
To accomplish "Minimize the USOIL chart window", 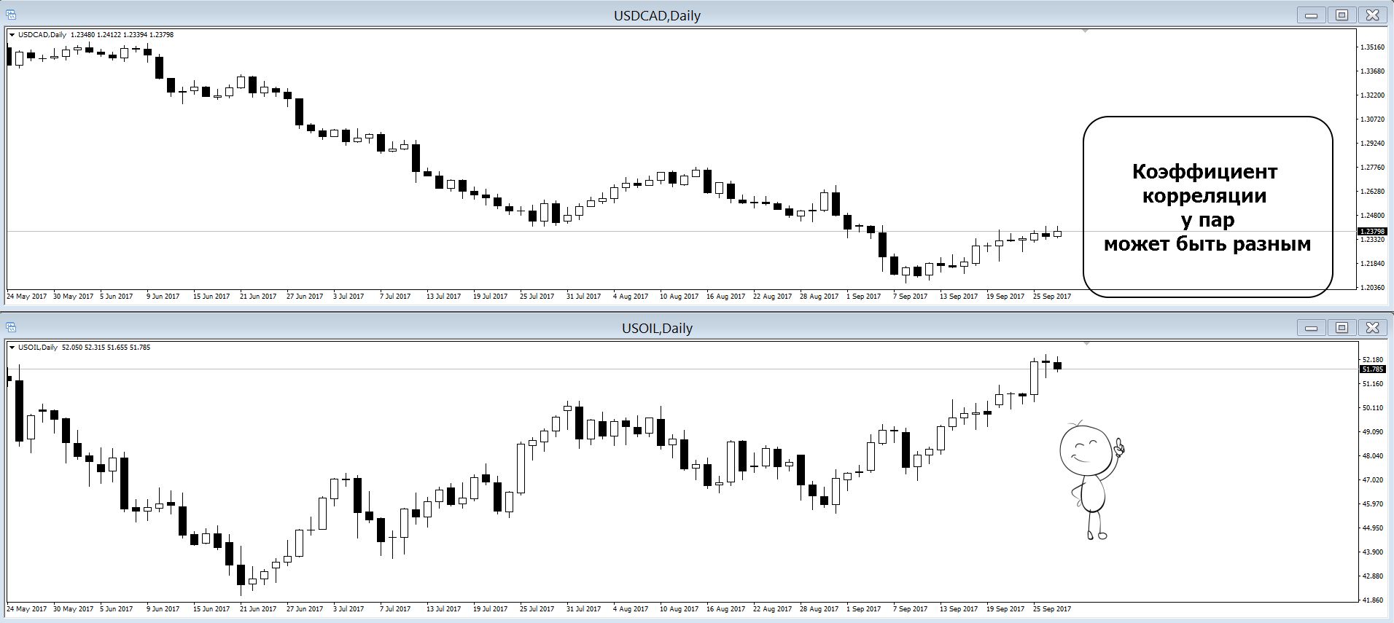I will 1310,328.
